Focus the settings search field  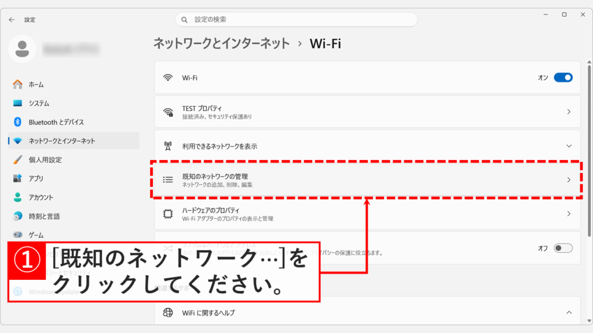point(296,20)
